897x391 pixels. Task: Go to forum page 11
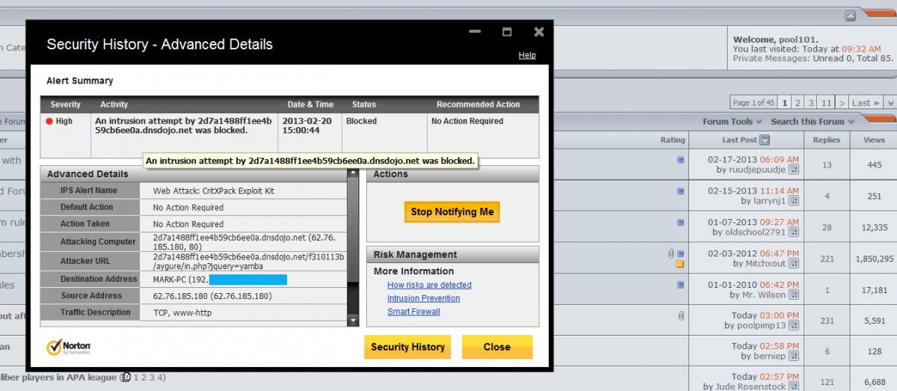[826, 103]
